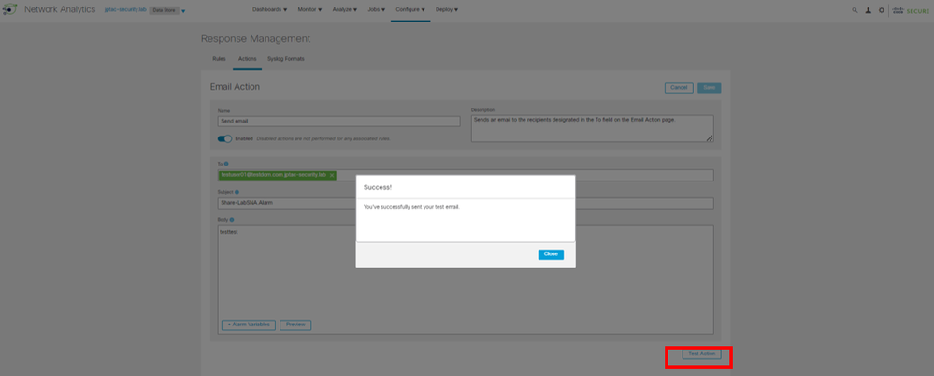Click the Success! dialog title
The height and width of the screenshot is (376, 934).
(378, 187)
